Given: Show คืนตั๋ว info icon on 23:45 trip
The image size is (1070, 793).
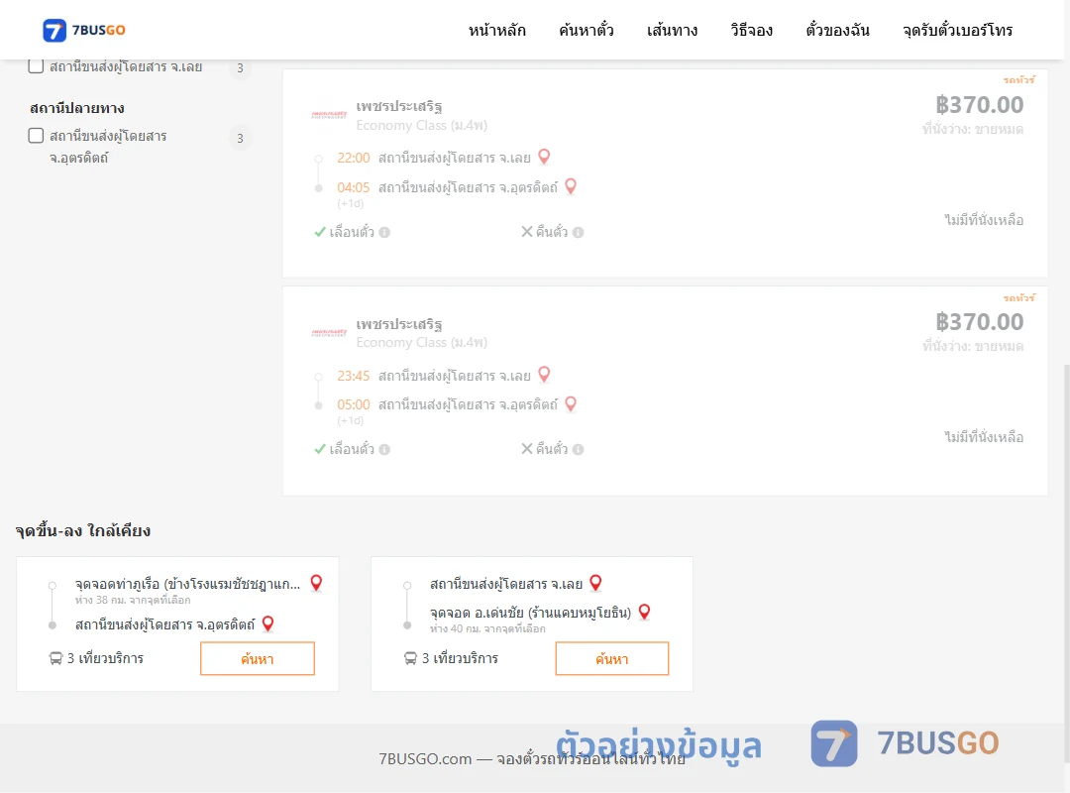Looking at the screenshot, I should click(578, 449).
